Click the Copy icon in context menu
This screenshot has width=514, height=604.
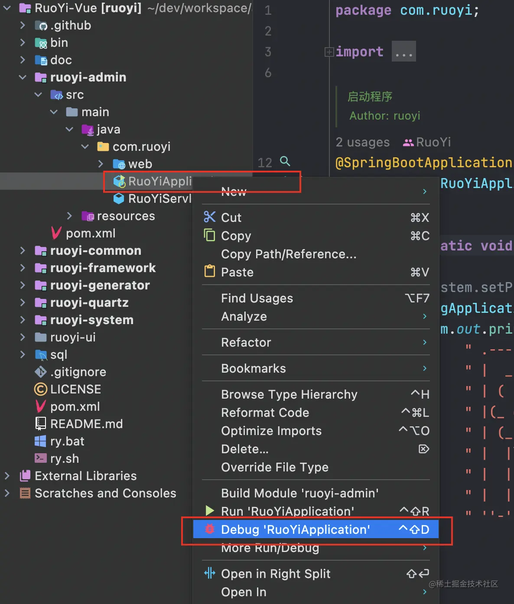pyautogui.click(x=209, y=235)
